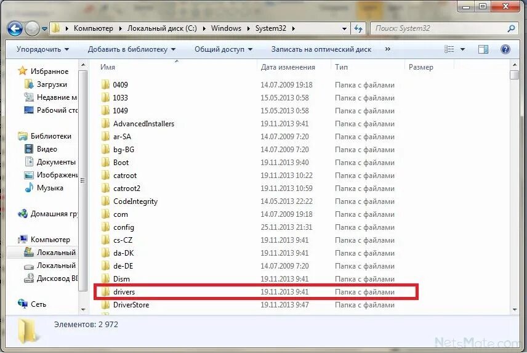Screen dimensions: 527x353
Task: Open Рабочий стол in navigation pane
Action: [57, 110]
